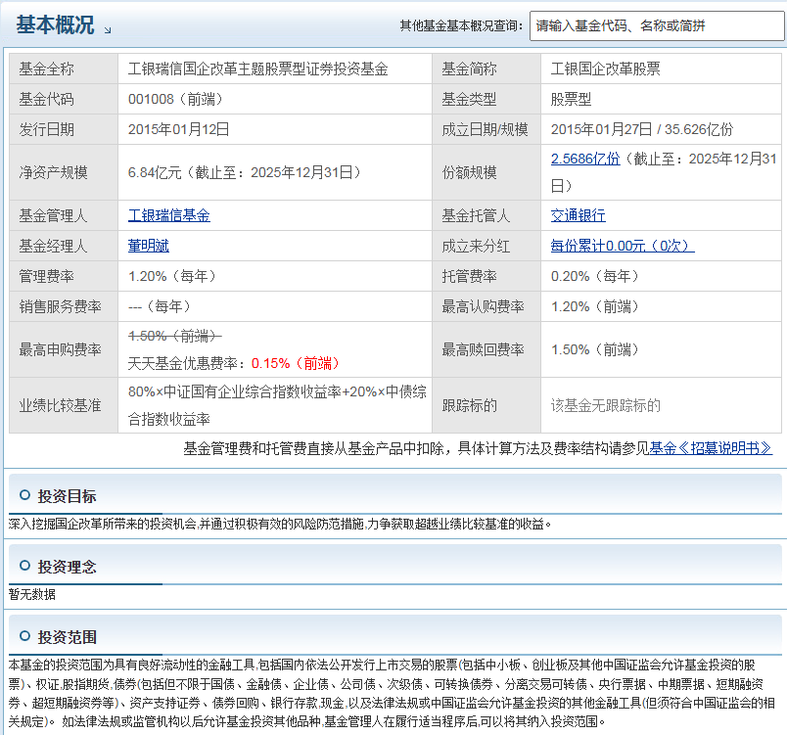This screenshot has width=787, height=735.
Task: Click the circle icon beside 投资理念
Action: (x=24, y=566)
